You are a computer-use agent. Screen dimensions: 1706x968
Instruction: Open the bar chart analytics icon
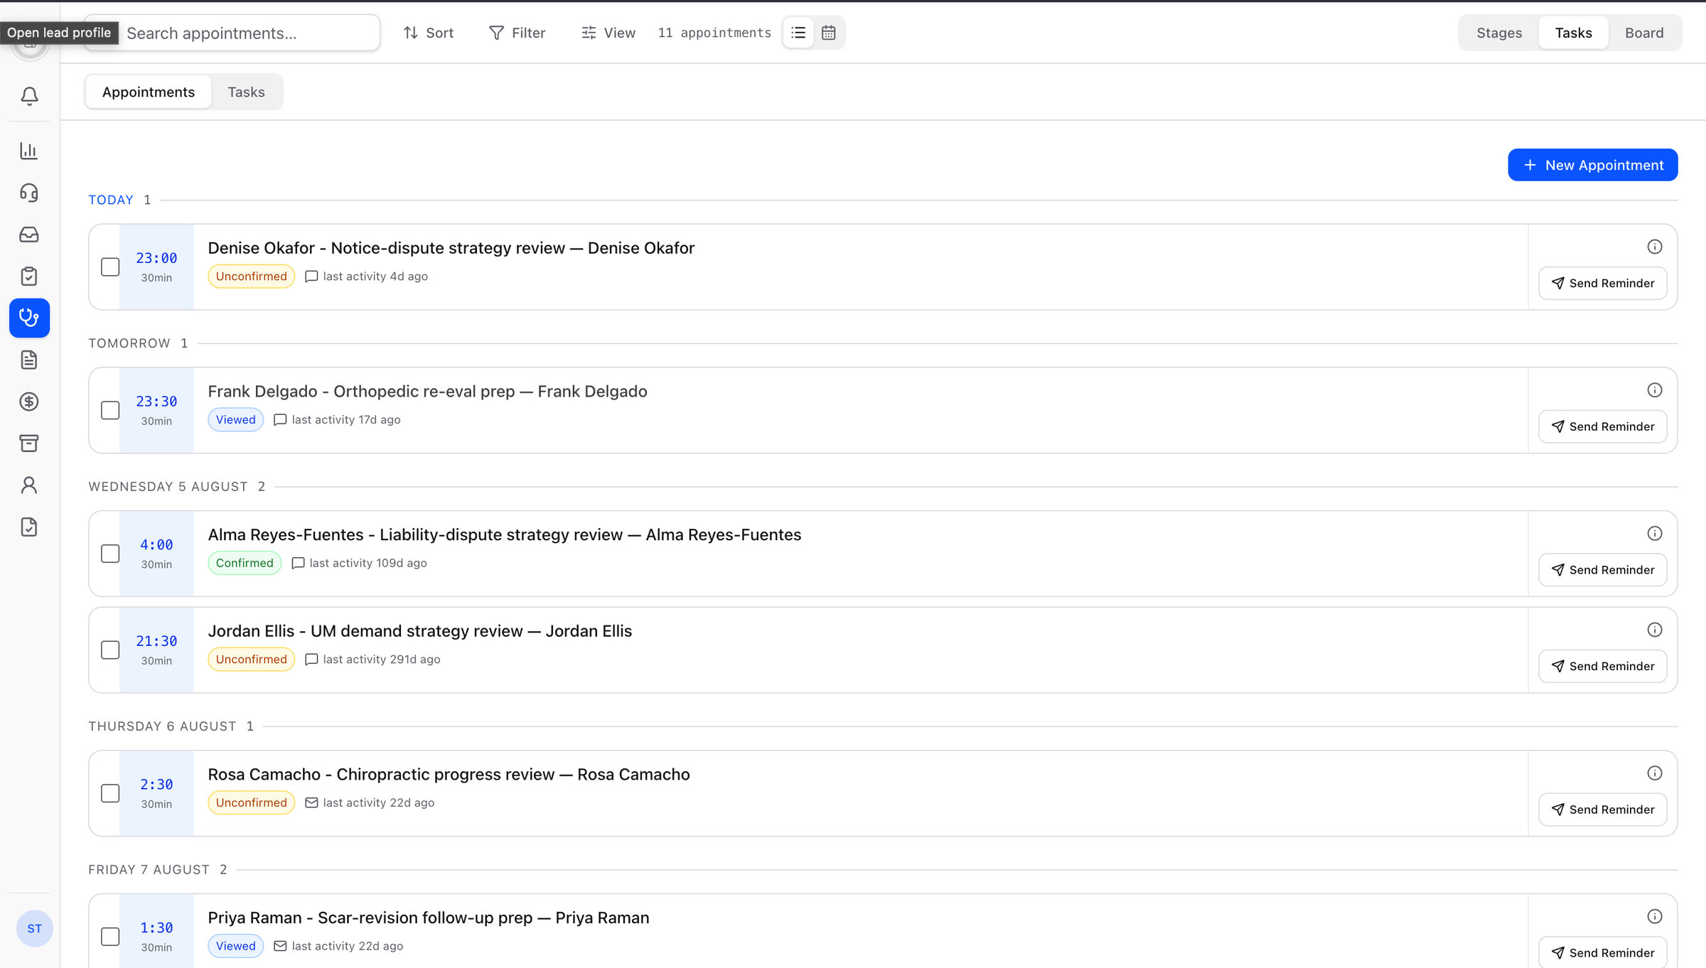click(29, 151)
